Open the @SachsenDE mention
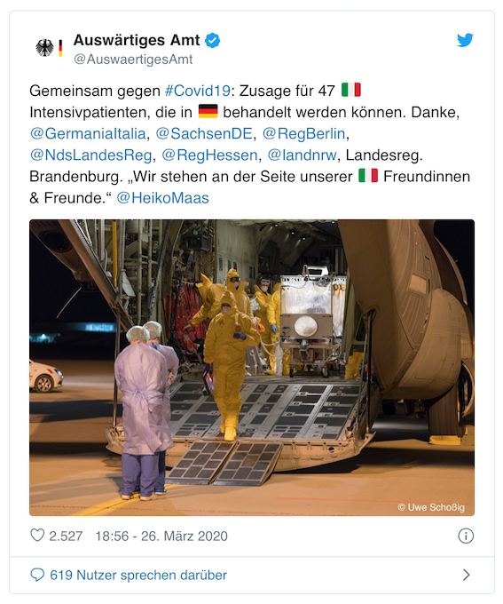The image size is (503, 604). point(203,133)
